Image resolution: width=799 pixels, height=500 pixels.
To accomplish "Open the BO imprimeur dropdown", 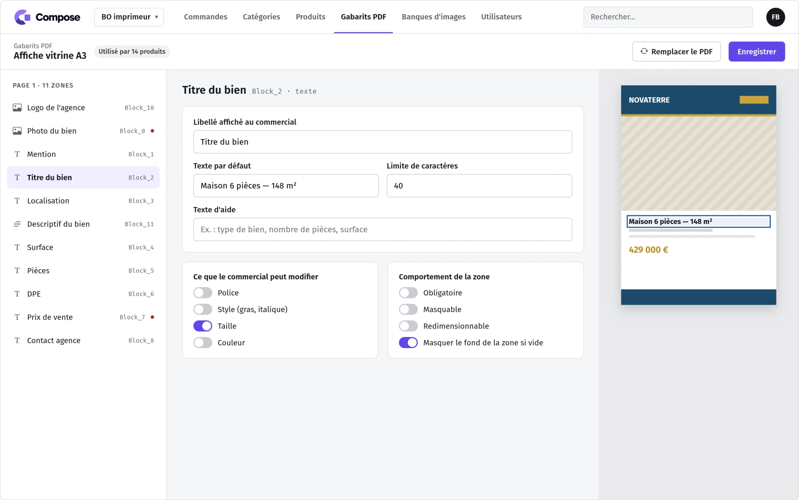I will (x=129, y=17).
